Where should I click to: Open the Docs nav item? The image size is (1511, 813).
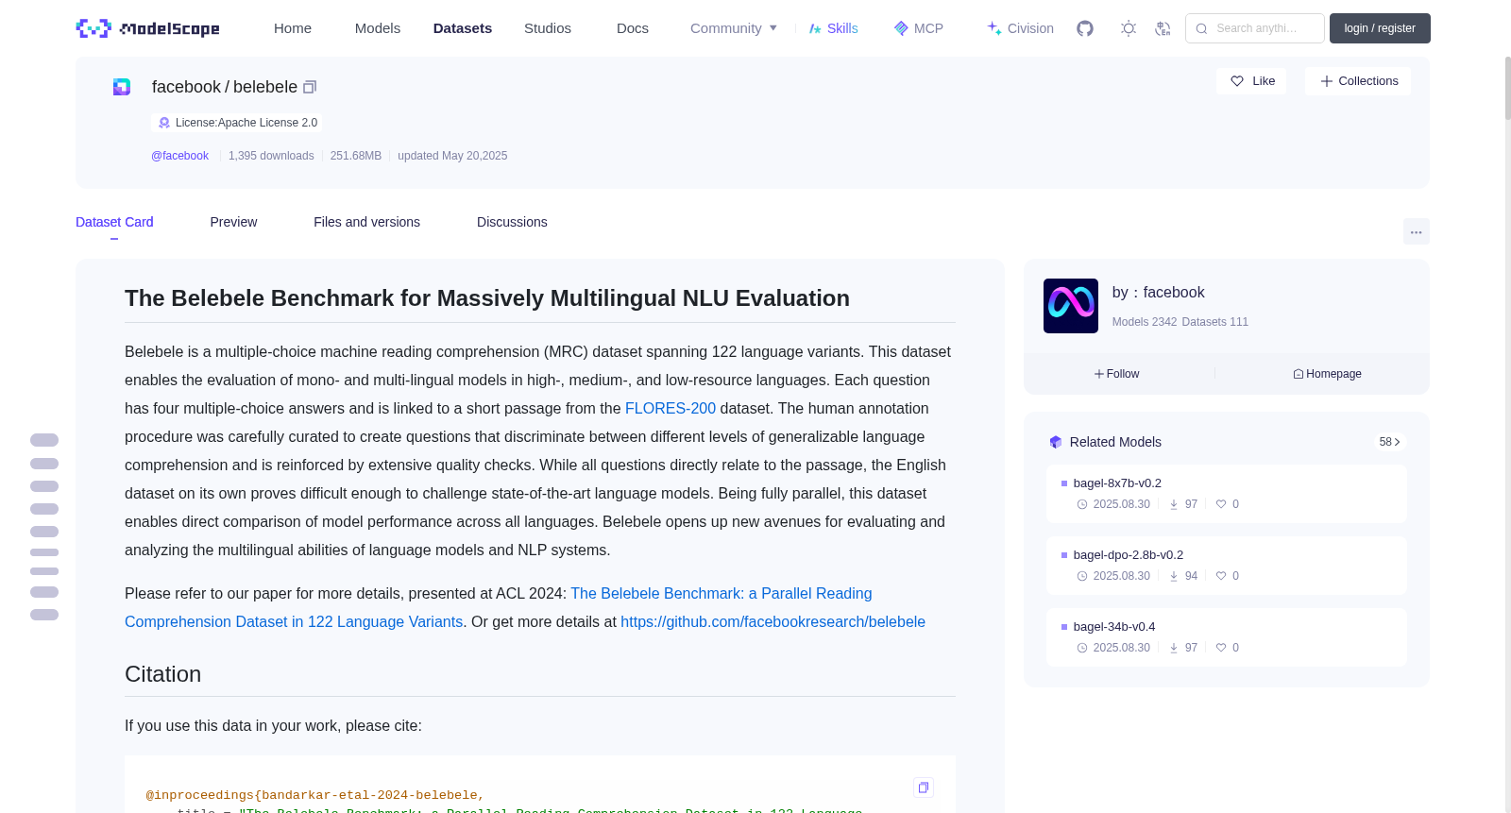[x=633, y=28]
